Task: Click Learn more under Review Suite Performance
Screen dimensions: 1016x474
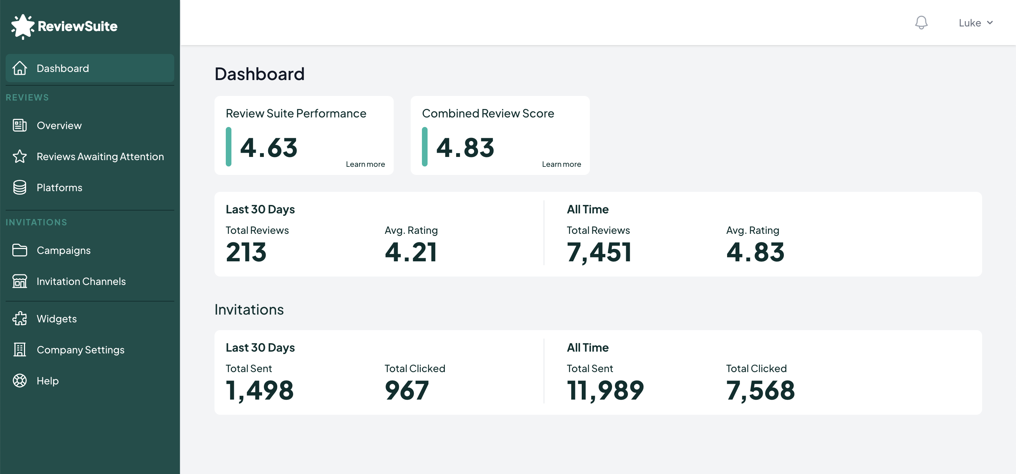Action: point(365,164)
